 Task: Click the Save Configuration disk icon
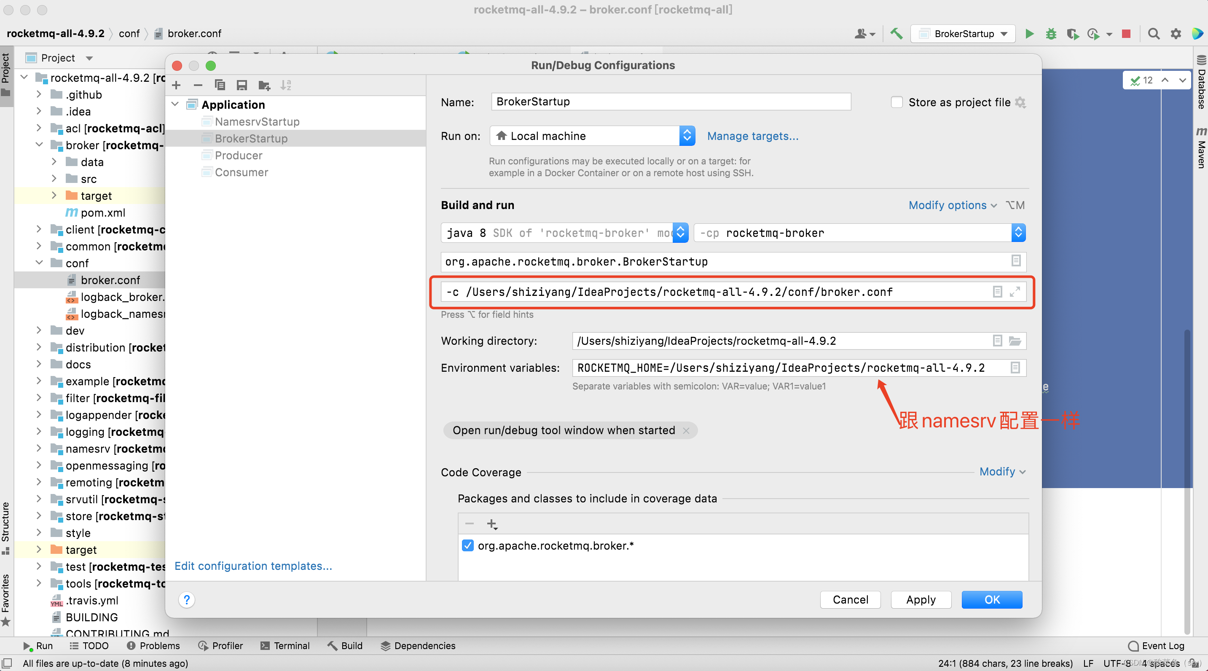(x=242, y=85)
